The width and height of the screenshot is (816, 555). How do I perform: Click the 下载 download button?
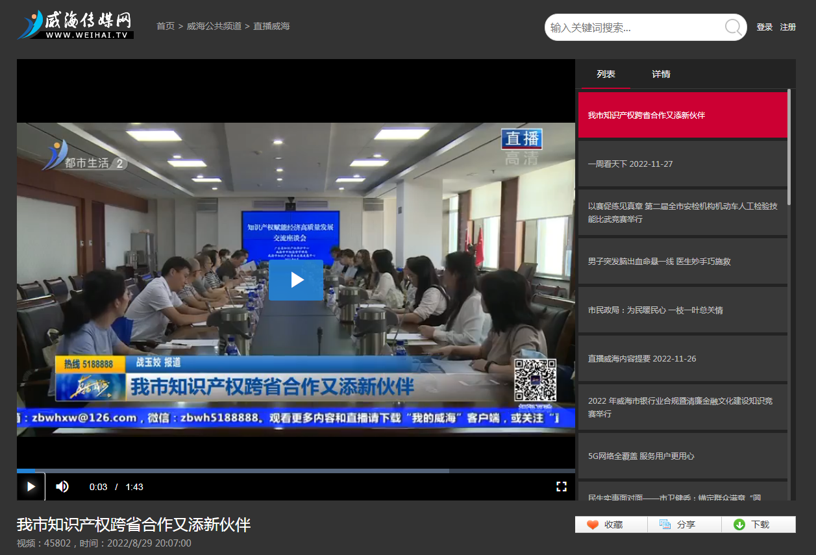758,524
